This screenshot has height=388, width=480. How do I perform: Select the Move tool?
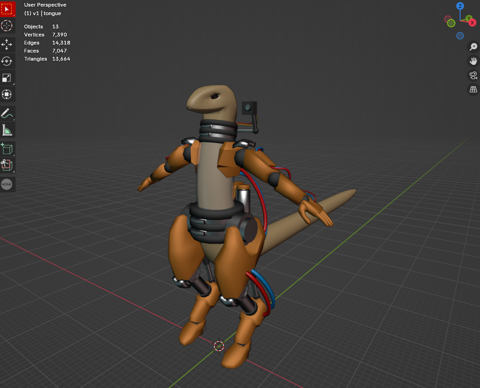7,45
